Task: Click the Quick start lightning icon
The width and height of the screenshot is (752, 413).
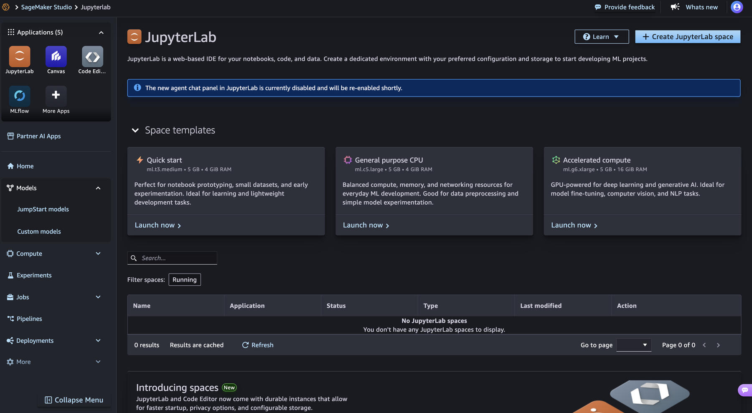Action: 140,160
